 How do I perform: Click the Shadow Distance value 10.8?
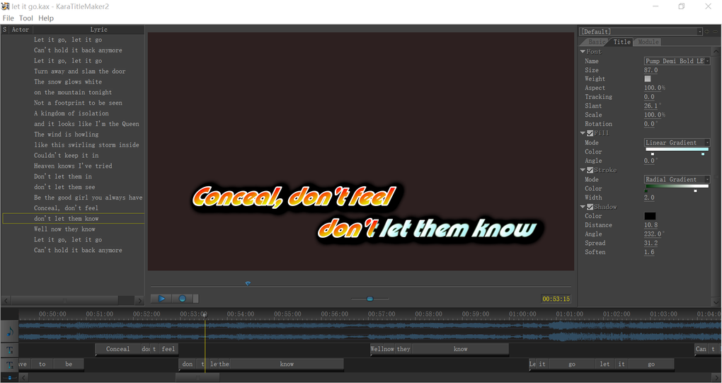651,225
